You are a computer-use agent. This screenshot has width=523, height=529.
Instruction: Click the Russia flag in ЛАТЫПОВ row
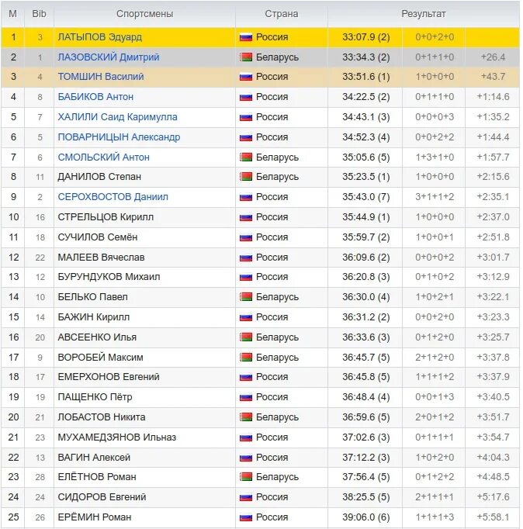[246, 37]
